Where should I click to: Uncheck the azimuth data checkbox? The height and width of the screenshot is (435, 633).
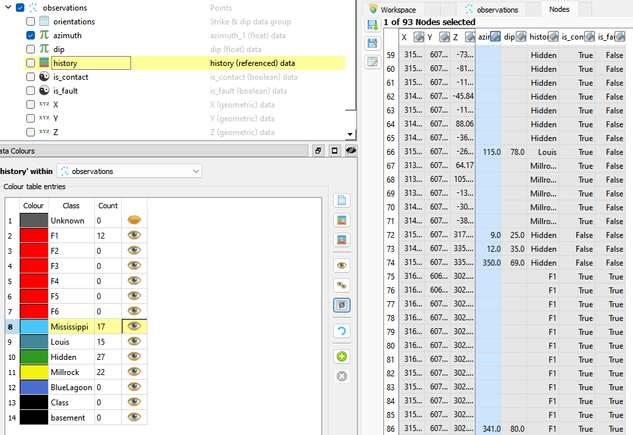31,36
